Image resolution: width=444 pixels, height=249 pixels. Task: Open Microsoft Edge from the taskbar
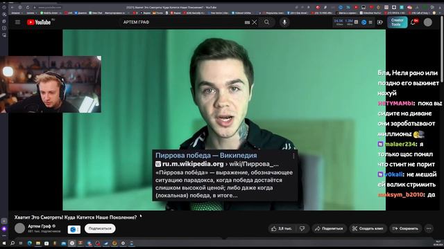[29, 243]
